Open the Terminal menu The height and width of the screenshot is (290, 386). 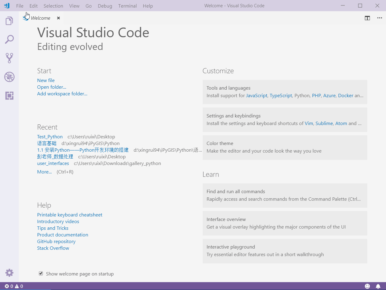coord(128,6)
